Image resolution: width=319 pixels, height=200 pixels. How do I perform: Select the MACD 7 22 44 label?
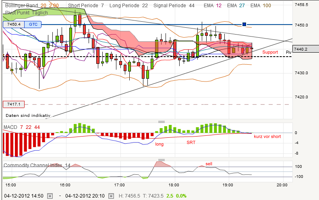pyautogui.click(x=22, y=127)
